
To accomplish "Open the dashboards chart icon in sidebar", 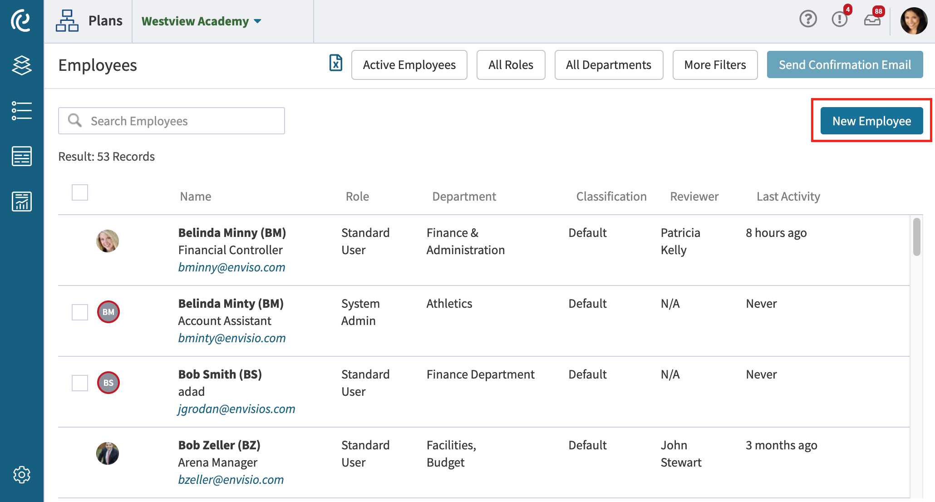I will tap(21, 202).
